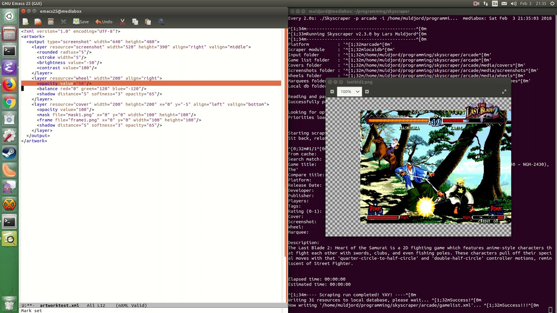
Task: Close buffer X icon in Emacs toolbar
Action: click(63, 22)
